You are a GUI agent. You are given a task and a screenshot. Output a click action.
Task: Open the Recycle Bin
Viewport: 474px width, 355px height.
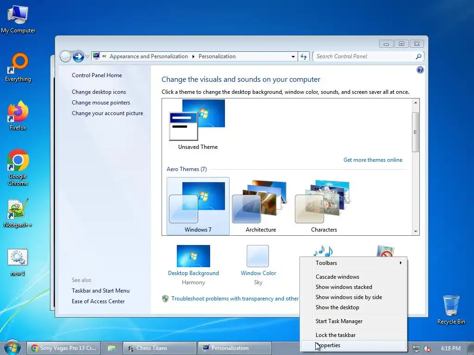451,309
